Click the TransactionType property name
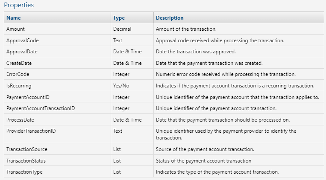 [24, 172]
